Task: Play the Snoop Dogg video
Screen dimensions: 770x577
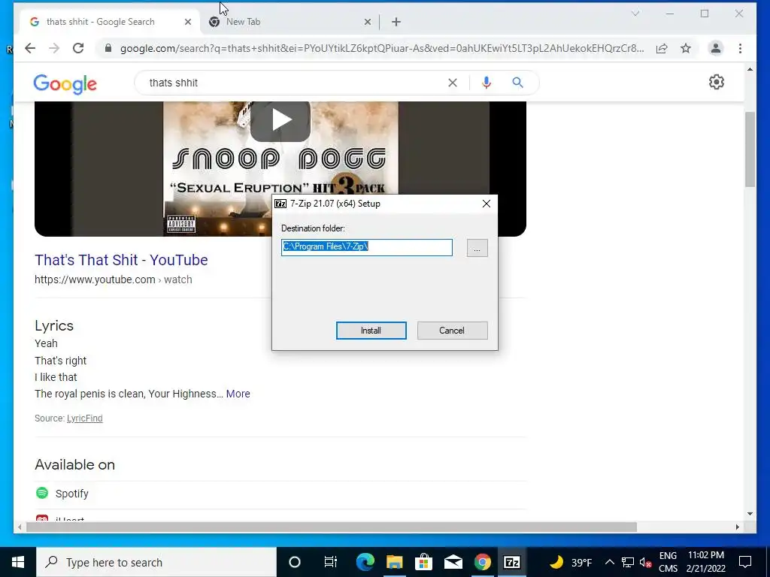Action: coord(280,120)
